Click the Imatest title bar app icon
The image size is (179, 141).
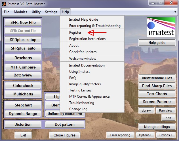(4, 4)
